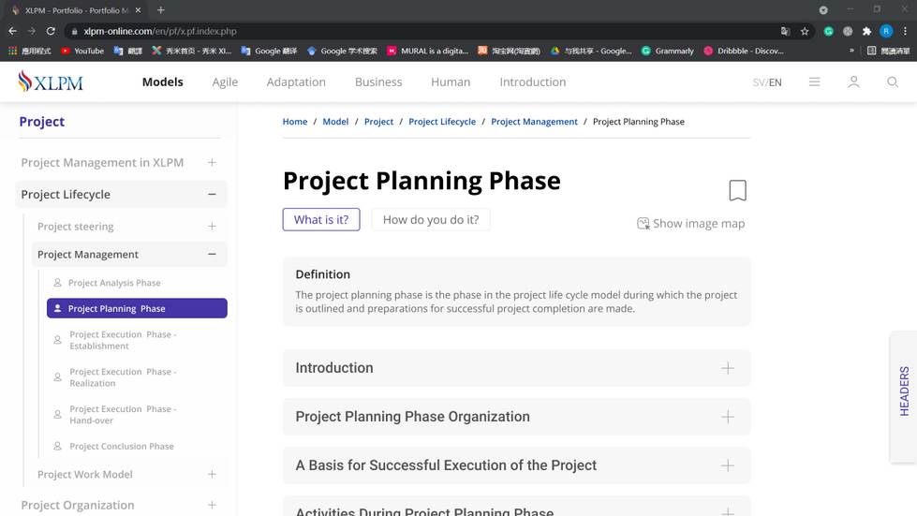Select the How do you do it? tab
This screenshot has width=917, height=516.
pyautogui.click(x=431, y=220)
